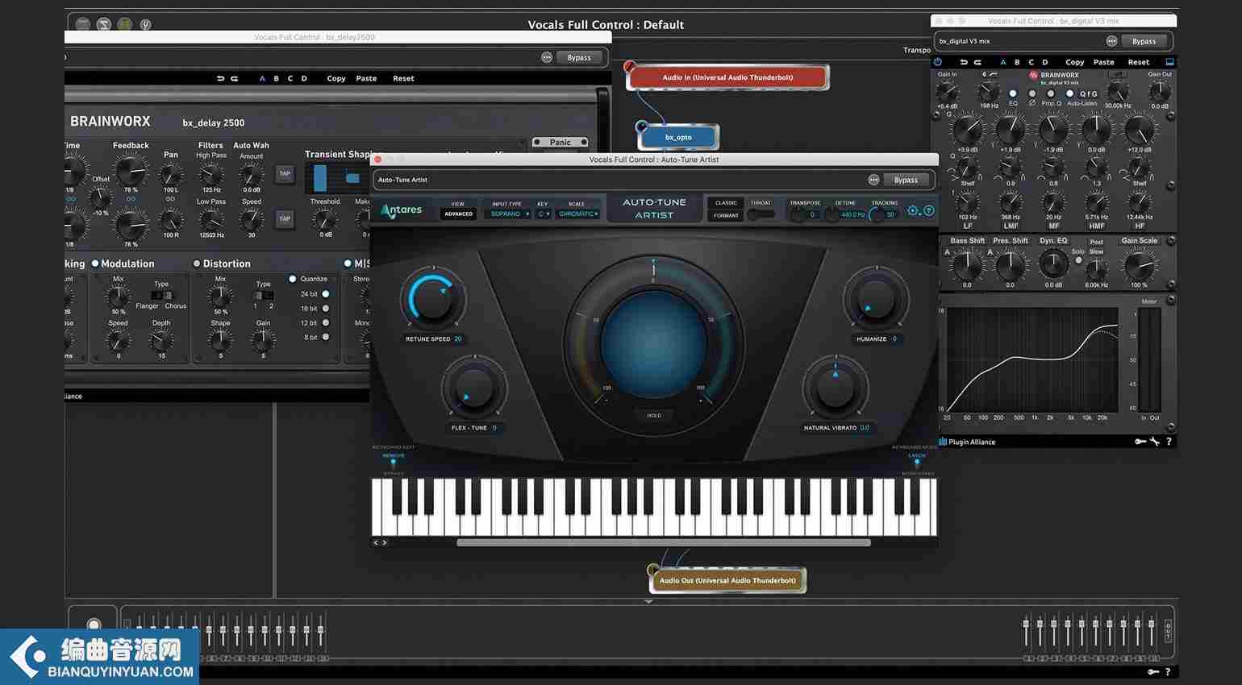This screenshot has height=685, width=1242.
Task: Enable Formant in Auto-Tune
Action: point(726,215)
